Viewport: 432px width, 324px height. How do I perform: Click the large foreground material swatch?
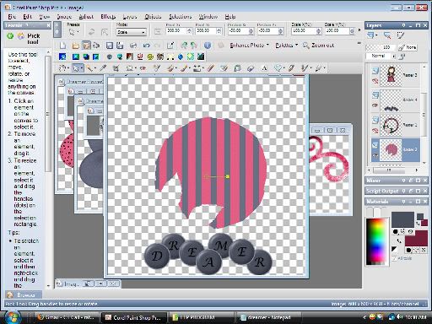(x=402, y=219)
